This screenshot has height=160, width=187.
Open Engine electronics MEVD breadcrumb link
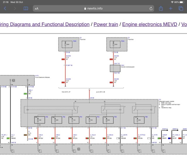[150, 25]
